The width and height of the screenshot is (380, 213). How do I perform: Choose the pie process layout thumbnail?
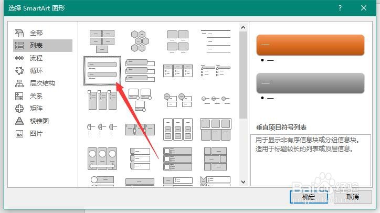tap(102, 130)
